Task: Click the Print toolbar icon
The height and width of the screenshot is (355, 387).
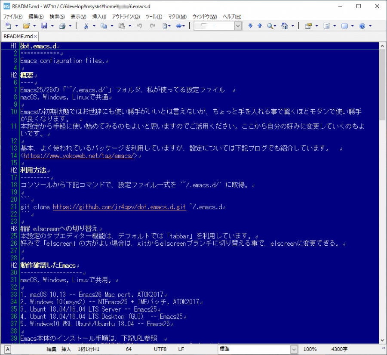Action: (x=62, y=26)
